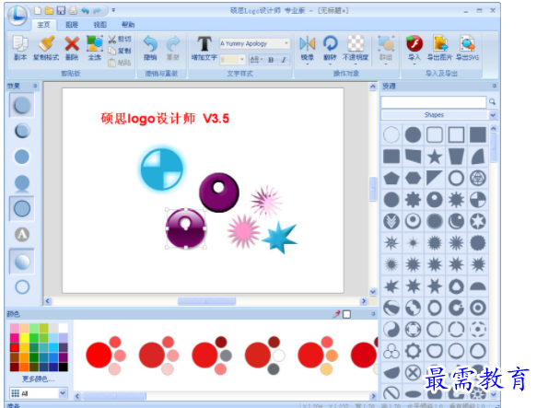Open the A Yummy Apology font dropdown
Image resolution: width=537 pixels, height=408 pixels.
[286, 43]
